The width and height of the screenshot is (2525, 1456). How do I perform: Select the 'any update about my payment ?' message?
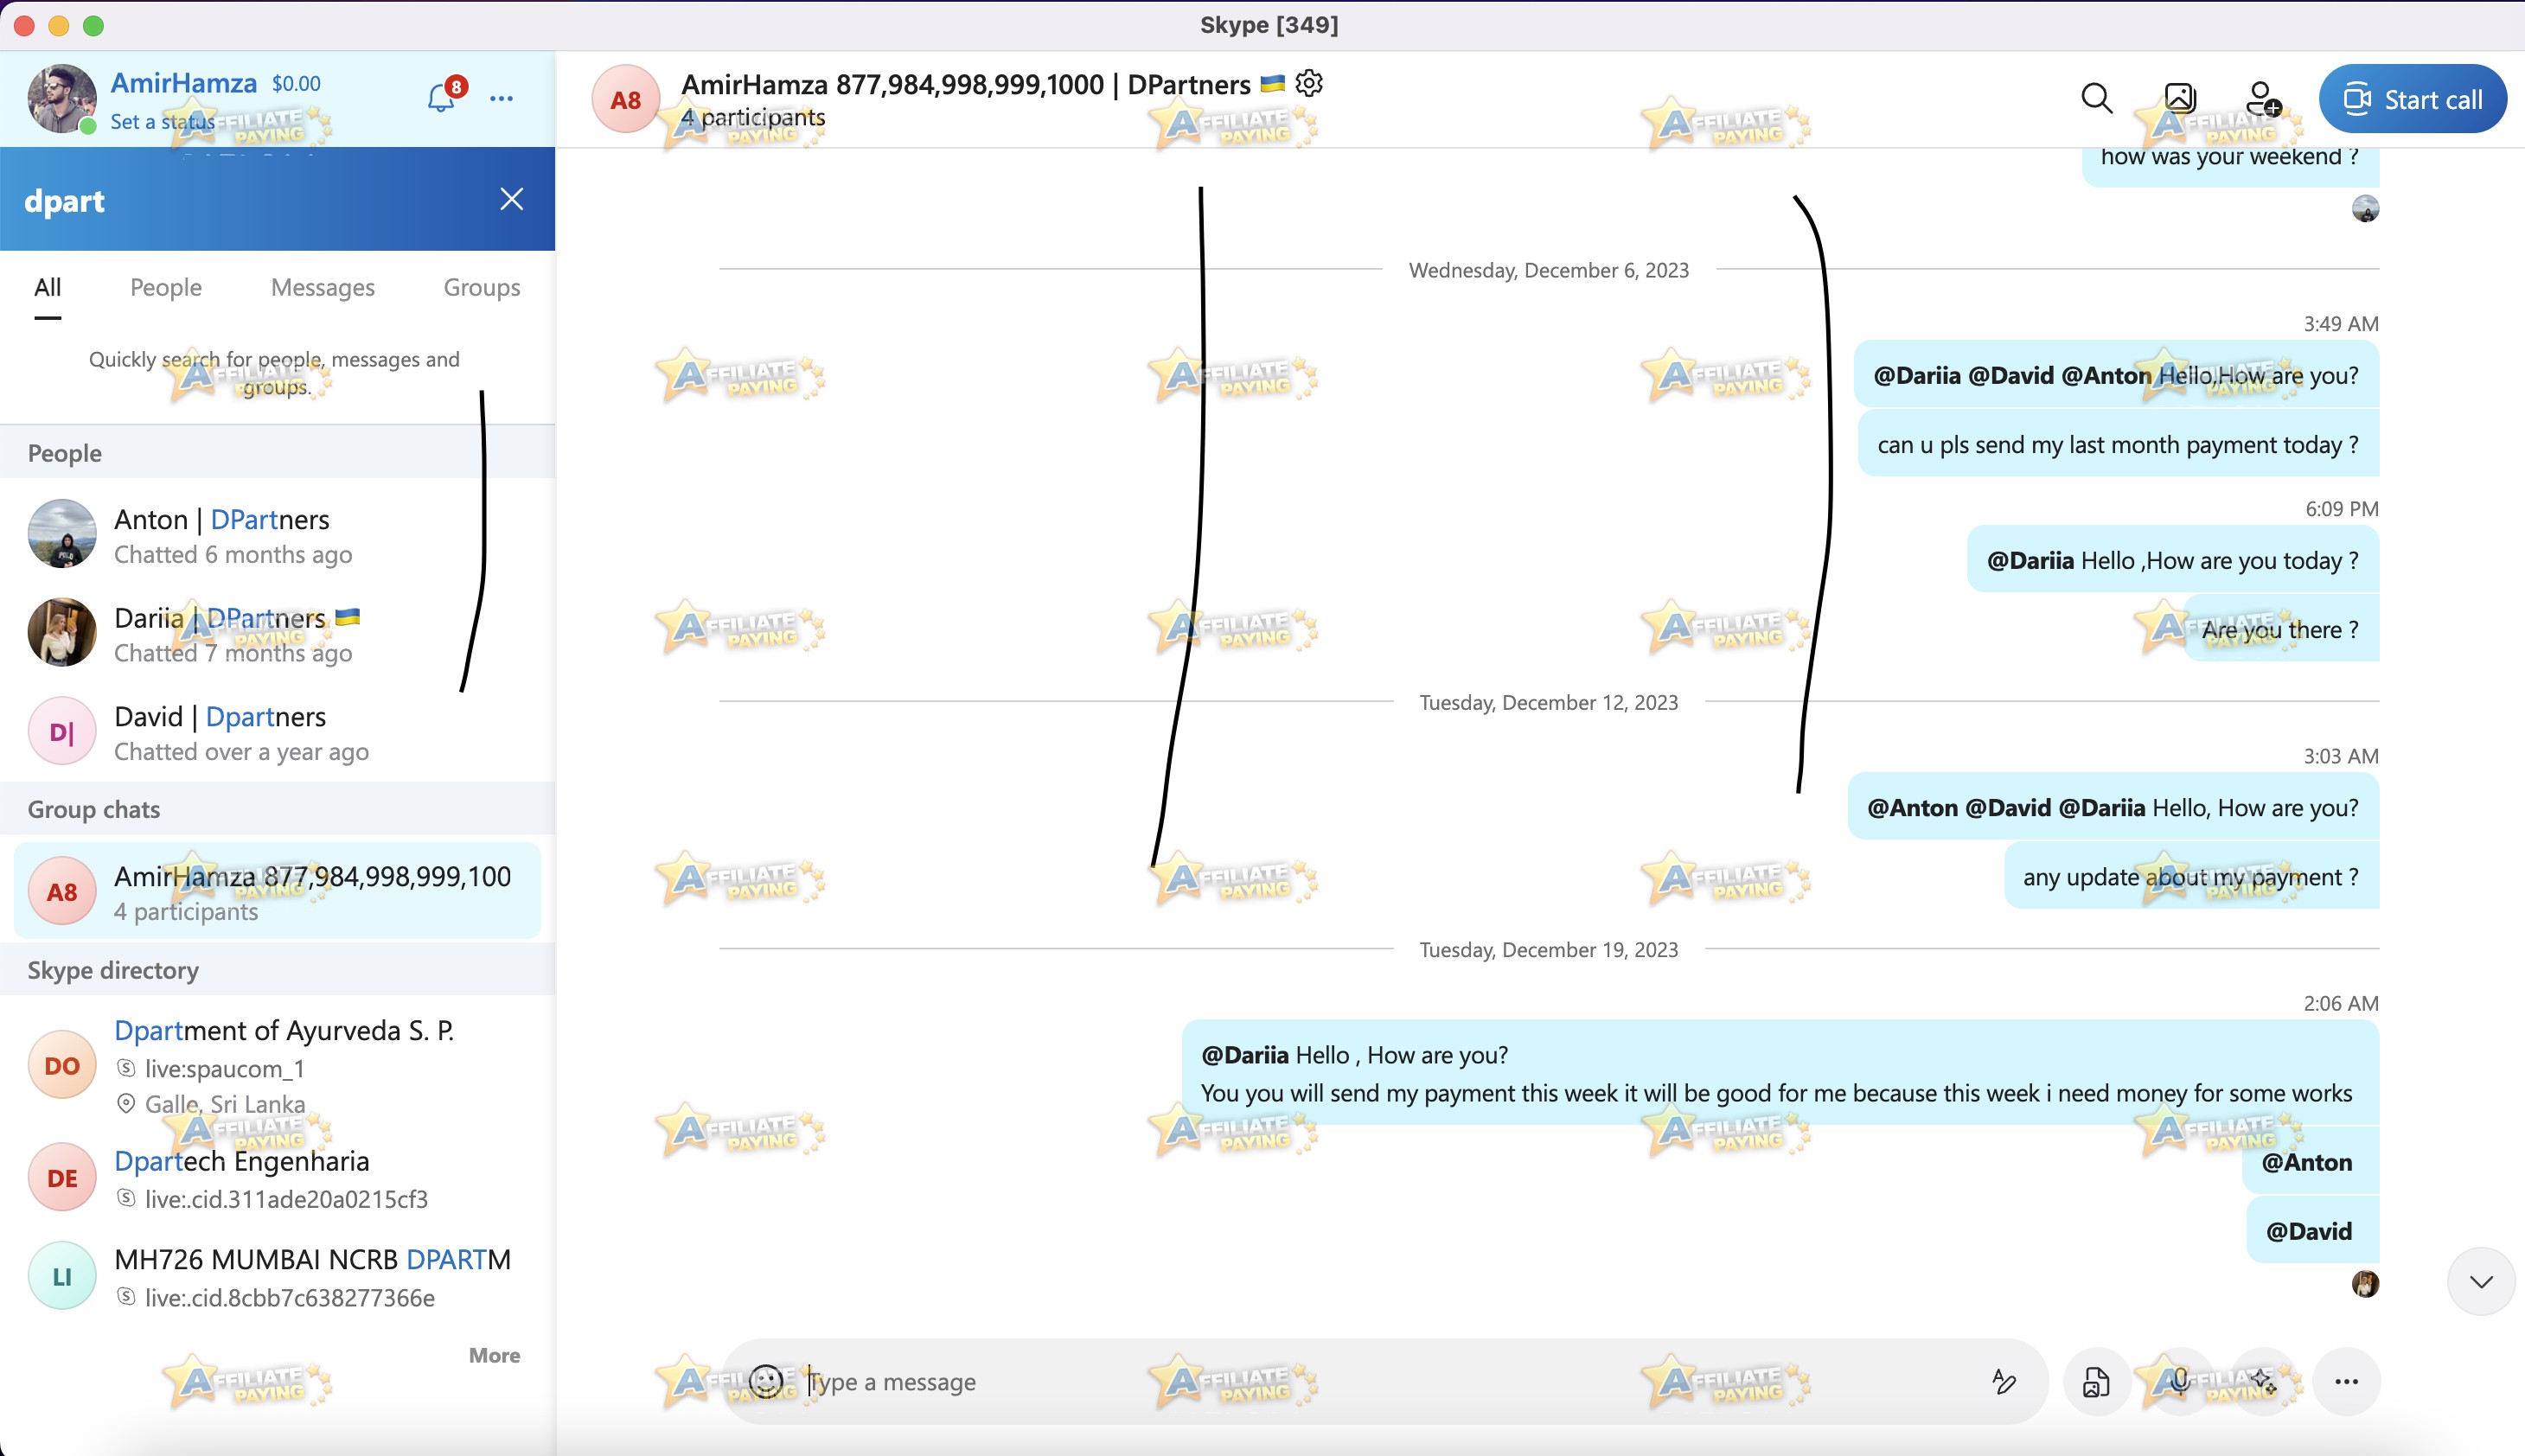pos(2191,877)
